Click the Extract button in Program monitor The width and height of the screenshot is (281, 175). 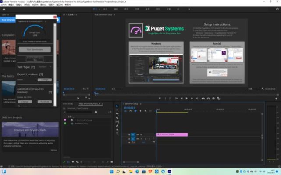coord(208,98)
